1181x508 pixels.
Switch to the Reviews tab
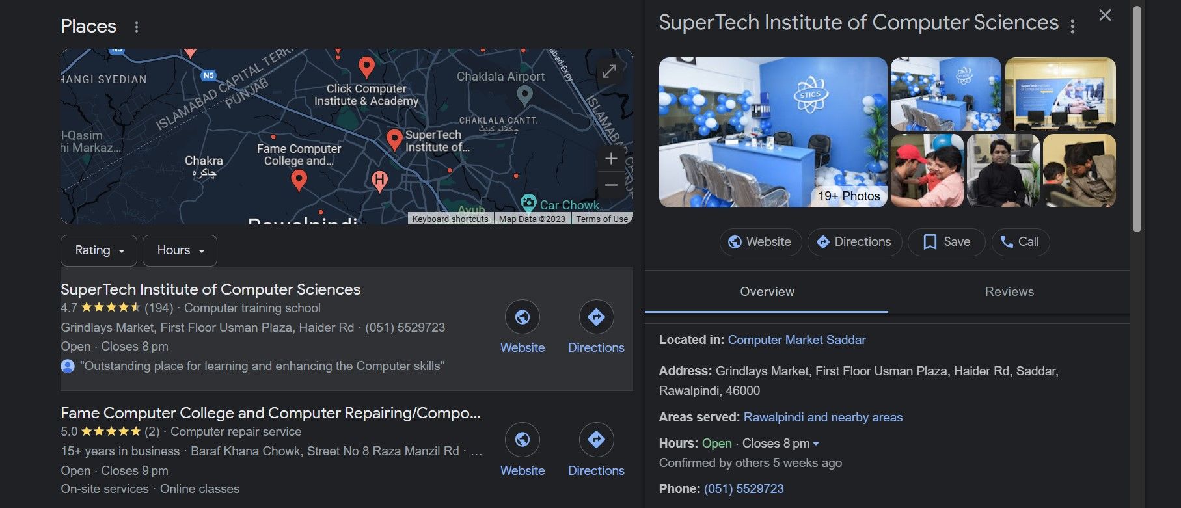pos(1009,292)
